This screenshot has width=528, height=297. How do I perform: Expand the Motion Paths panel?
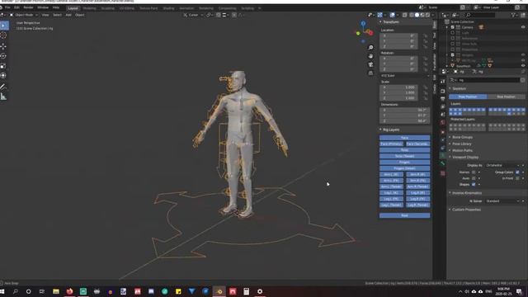click(x=462, y=150)
